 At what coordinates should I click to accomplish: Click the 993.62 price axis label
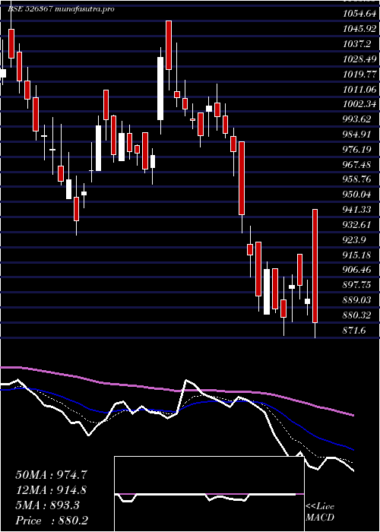[356, 119]
